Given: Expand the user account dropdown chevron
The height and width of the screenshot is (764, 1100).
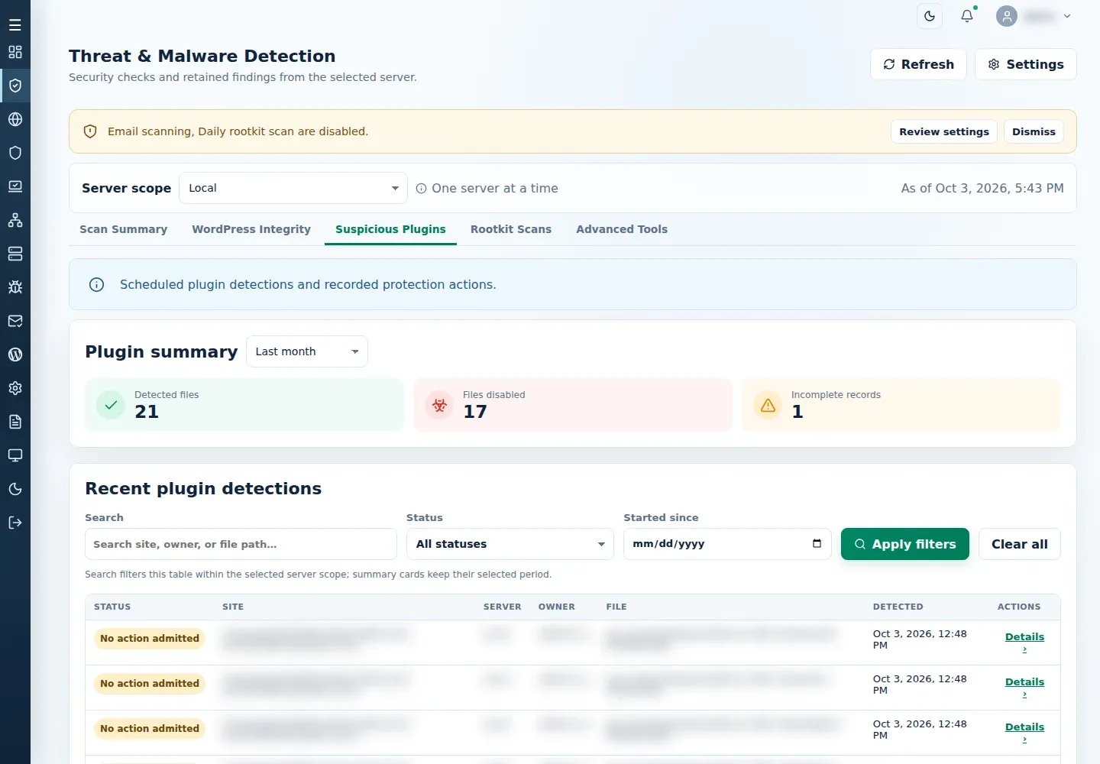Looking at the screenshot, I should [x=1067, y=16].
